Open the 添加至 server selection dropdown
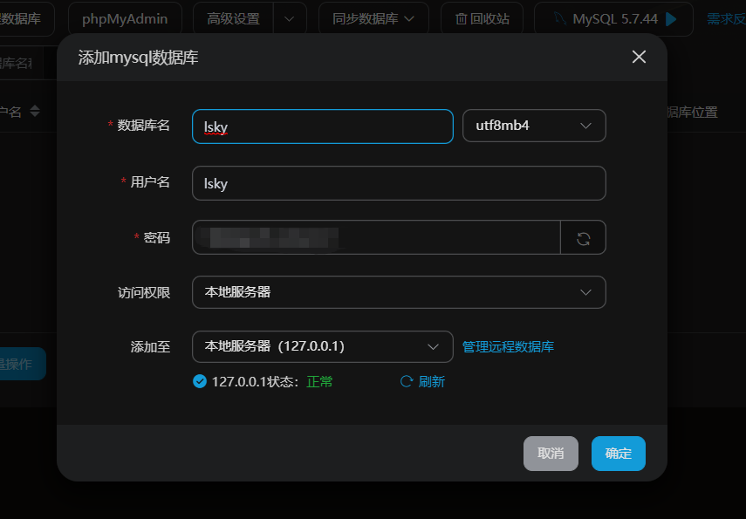The image size is (746, 519). (322, 346)
